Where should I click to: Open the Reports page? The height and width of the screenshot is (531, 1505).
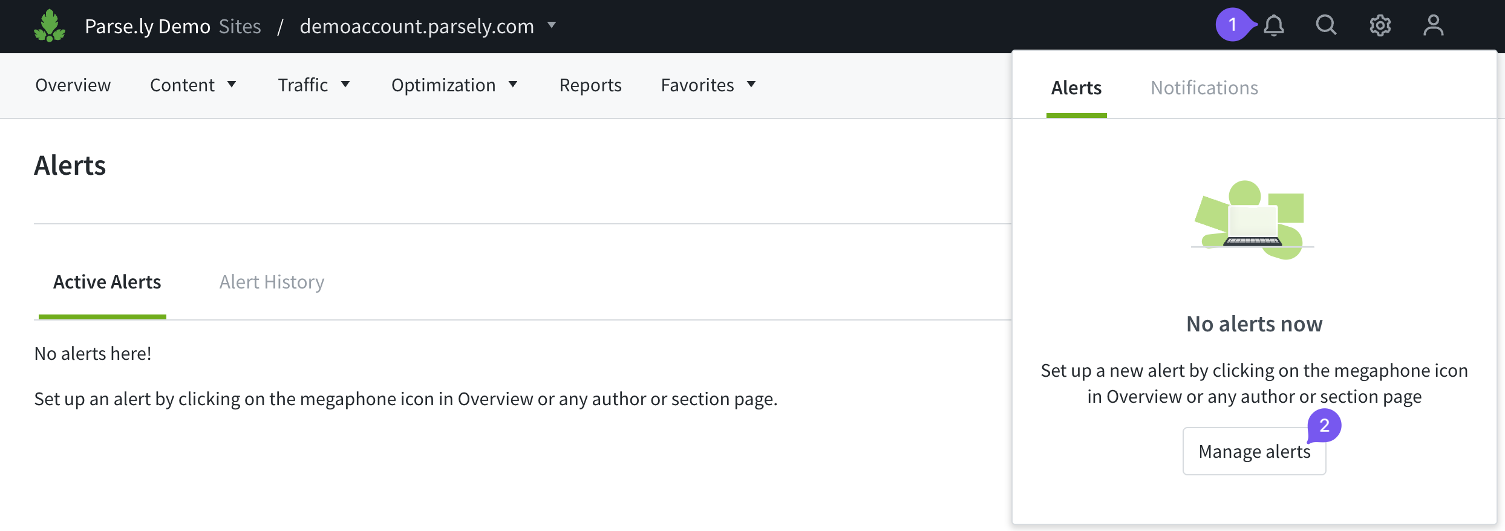(590, 85)
